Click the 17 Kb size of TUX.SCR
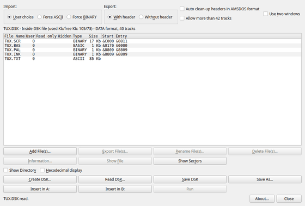 pyautogui.click(x=95, y=41)
